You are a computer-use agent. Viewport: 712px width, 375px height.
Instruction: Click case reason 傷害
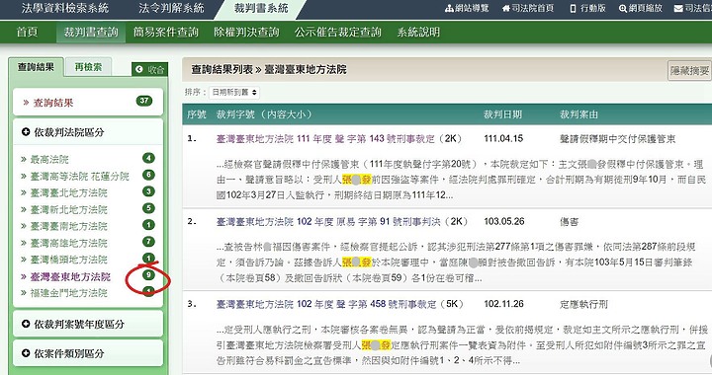pyautogui.click(x=569, y=221)
